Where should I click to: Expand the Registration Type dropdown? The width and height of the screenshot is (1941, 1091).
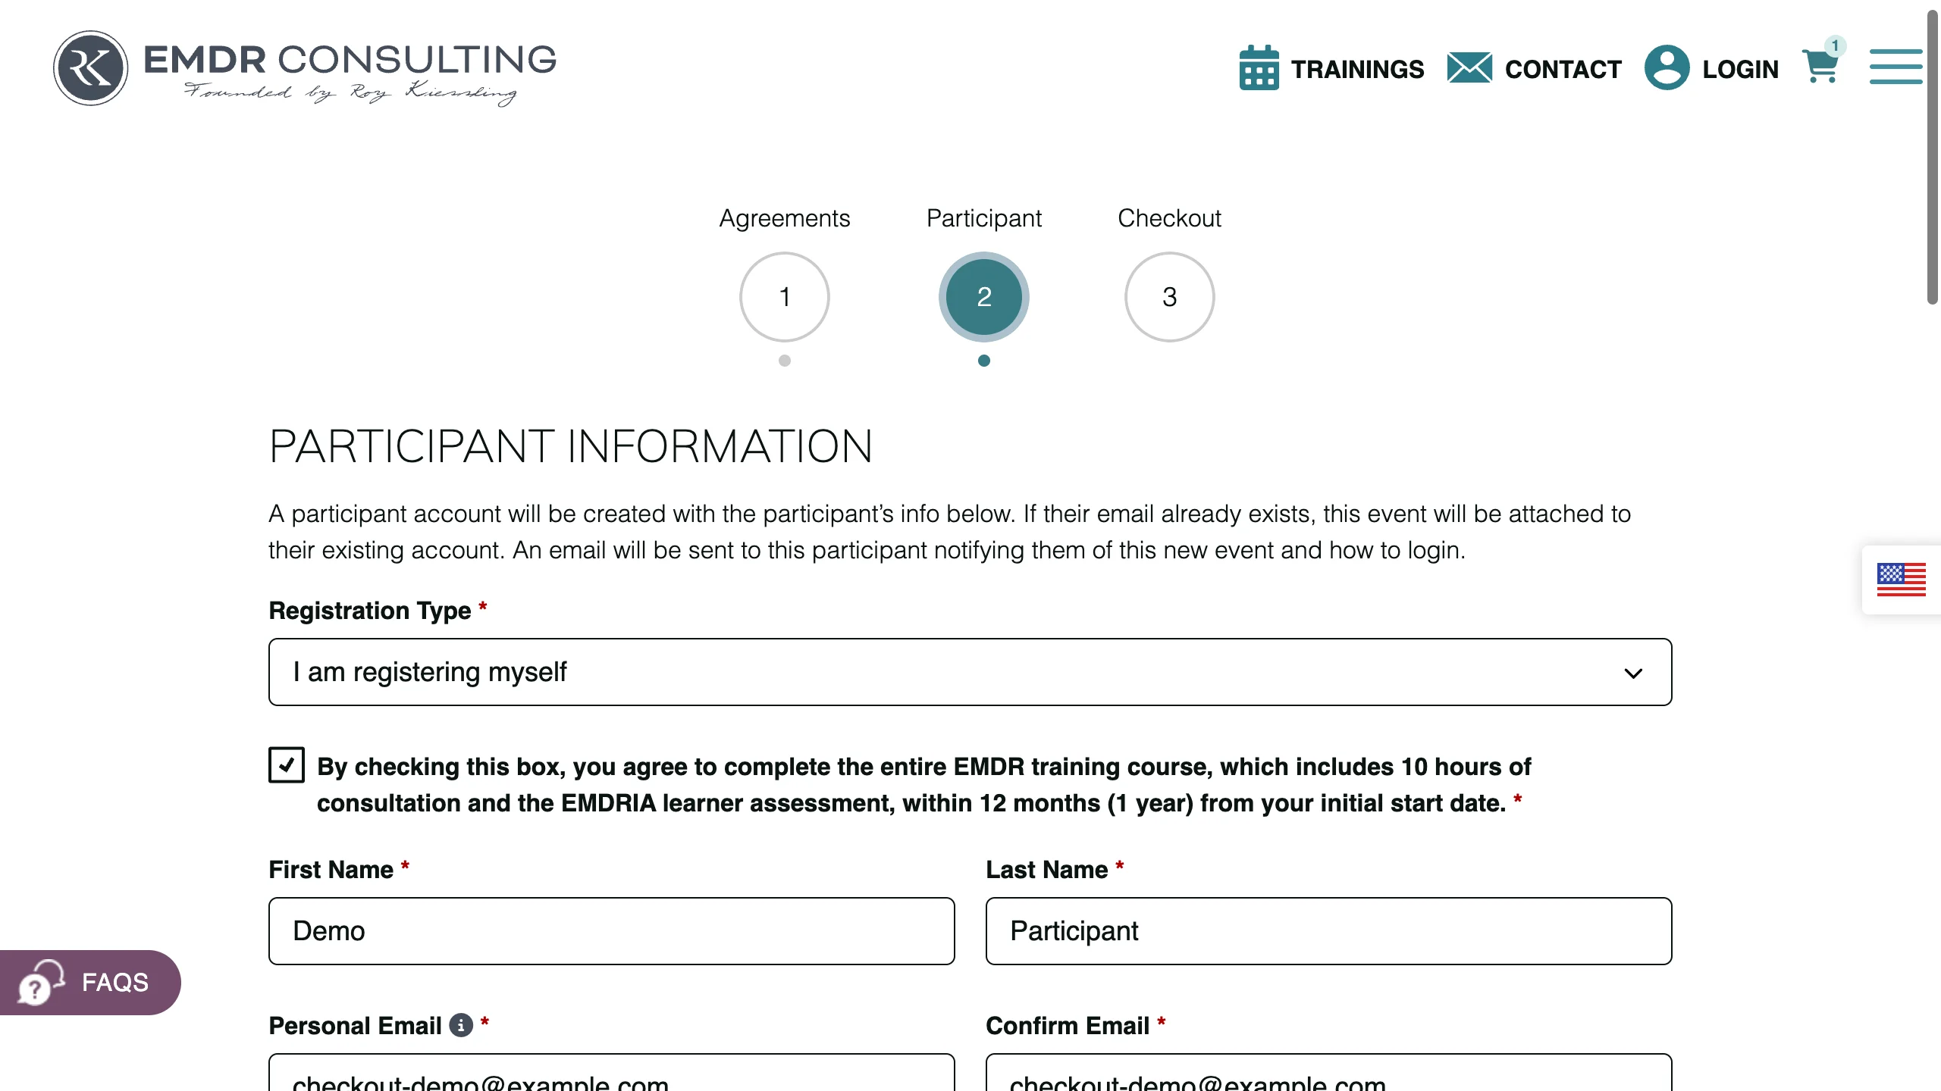[970, 672]
